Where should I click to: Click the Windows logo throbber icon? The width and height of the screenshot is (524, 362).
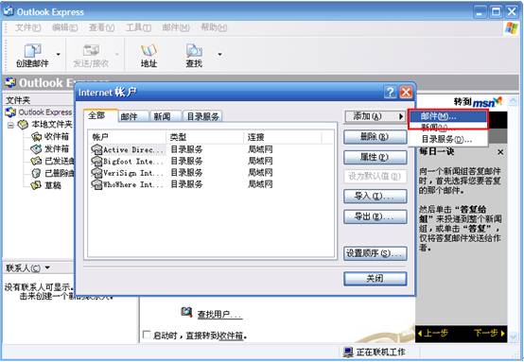click(x=511, y=28)
